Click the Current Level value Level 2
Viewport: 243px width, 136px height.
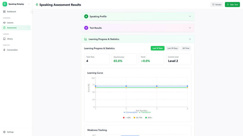click(173, 61)
